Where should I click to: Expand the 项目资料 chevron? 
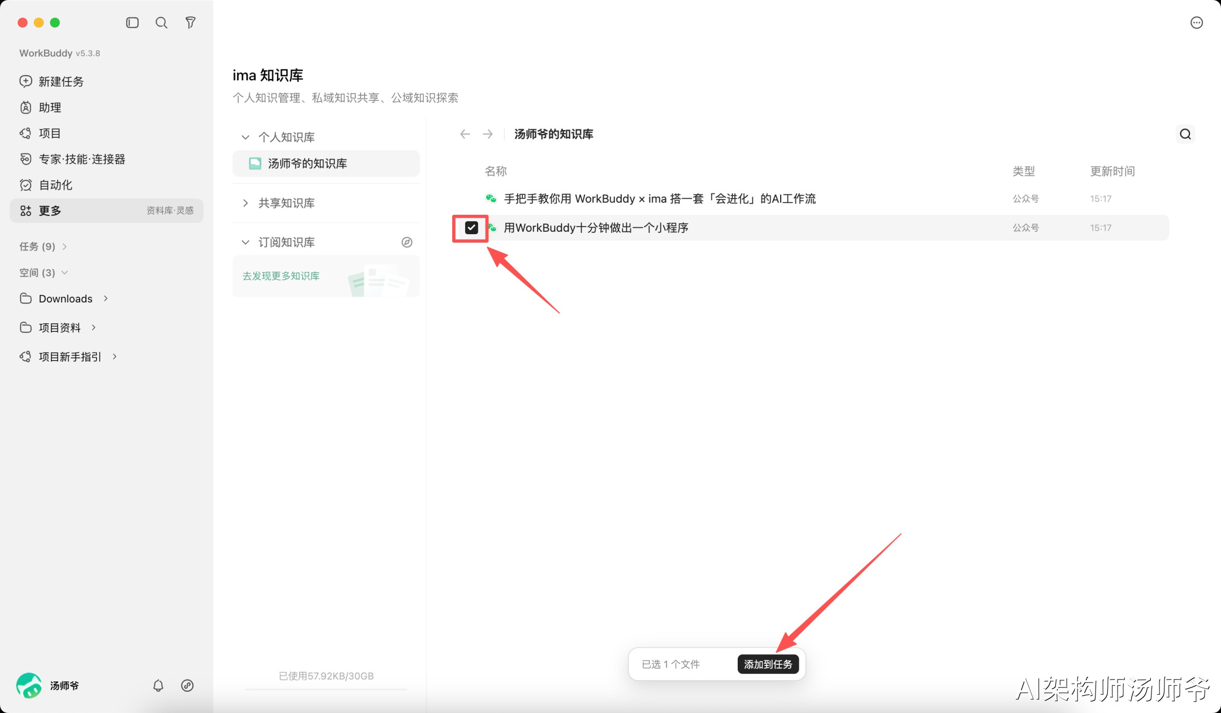tap(94, 327)
